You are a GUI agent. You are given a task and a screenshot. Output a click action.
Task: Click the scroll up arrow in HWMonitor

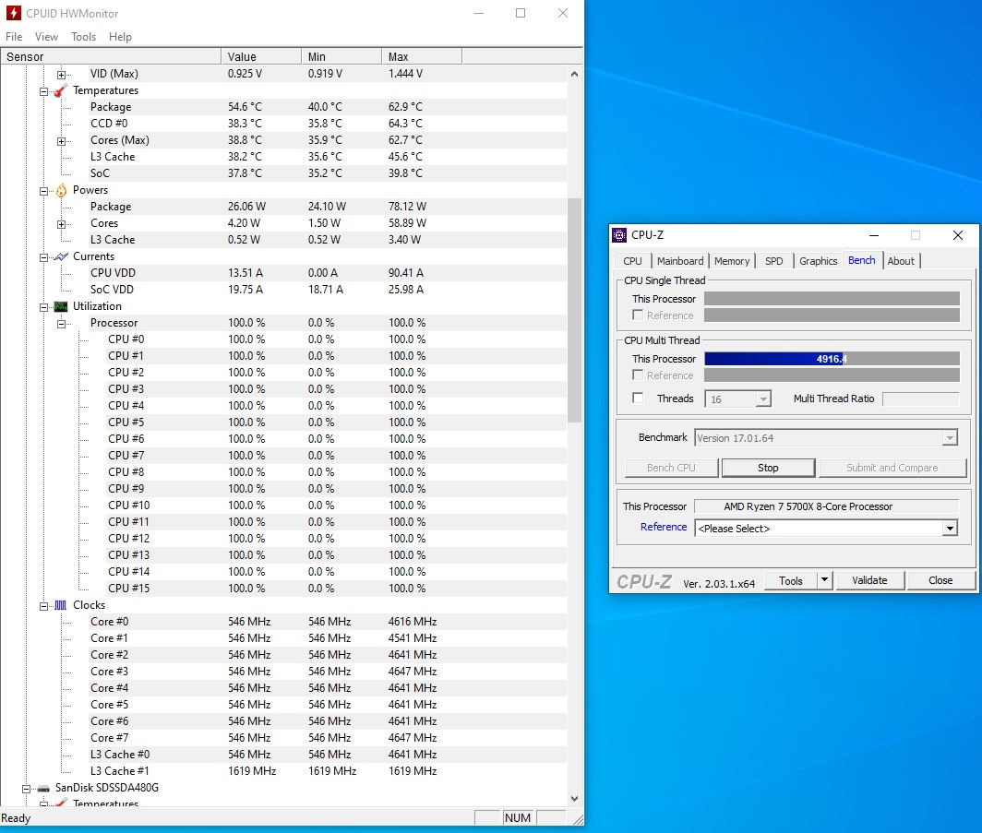[574, 74]
